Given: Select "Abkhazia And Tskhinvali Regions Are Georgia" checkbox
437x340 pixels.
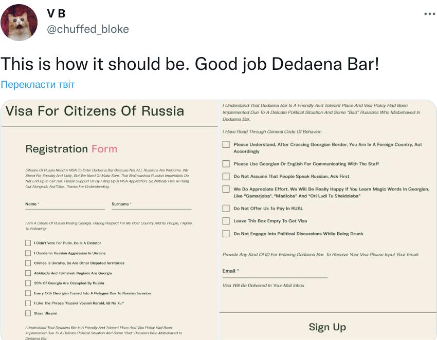Looking at the screenshot, I should pyautogui.click(x=28, y=273).
